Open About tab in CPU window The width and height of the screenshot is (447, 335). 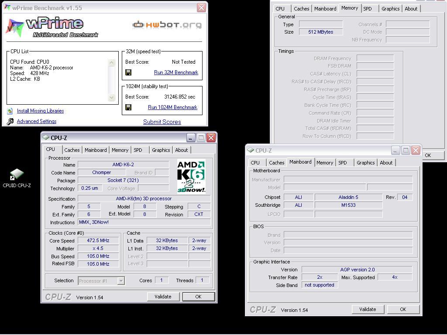coord(181,150)
